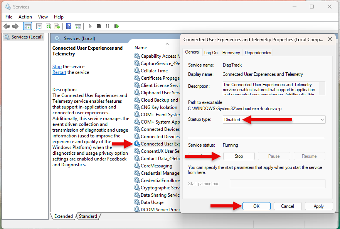The width and height of the screenshot is (340, 229).
Task: Sort list by clicking Name column header
Action: coord(141,48)
